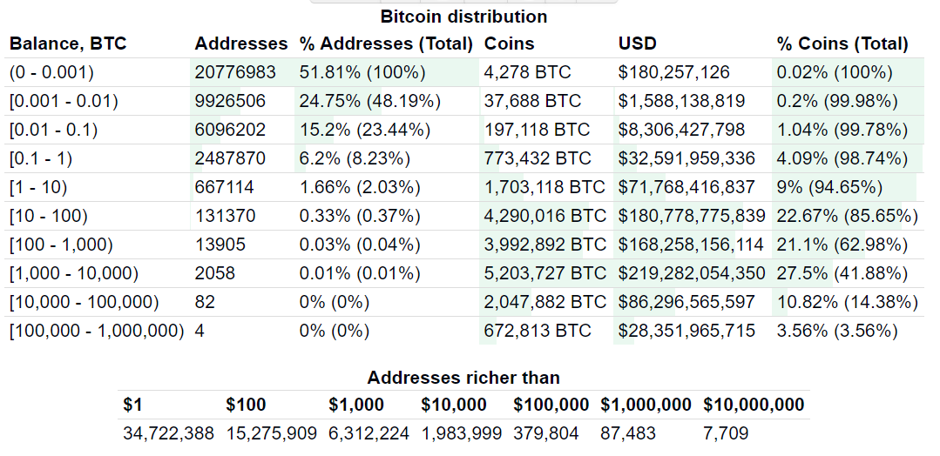Click the $1,000,000 column header

646,405
